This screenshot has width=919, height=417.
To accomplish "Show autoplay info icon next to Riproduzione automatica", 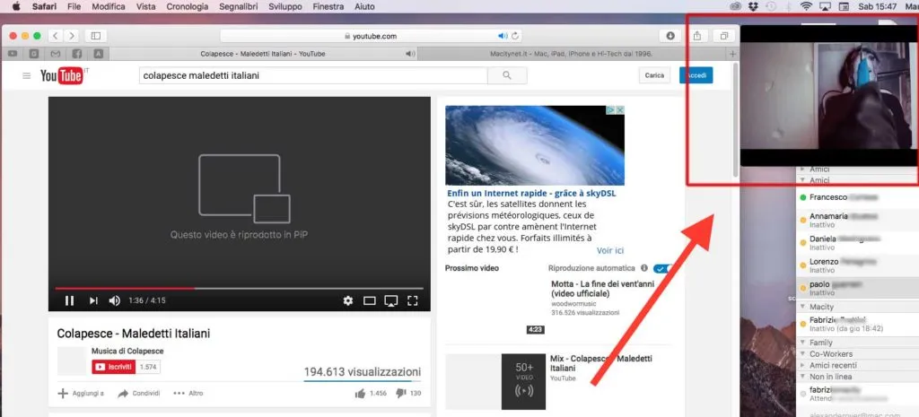I will pyautogui.click(x=644, y=268).
